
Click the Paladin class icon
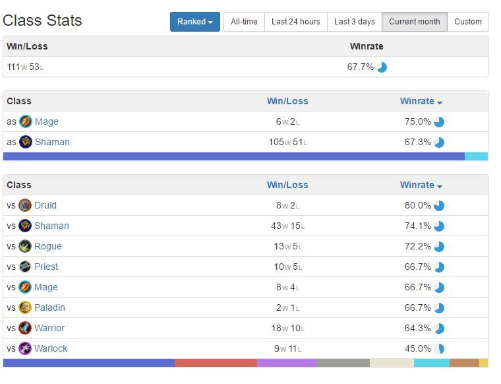[x=25, y=307]
